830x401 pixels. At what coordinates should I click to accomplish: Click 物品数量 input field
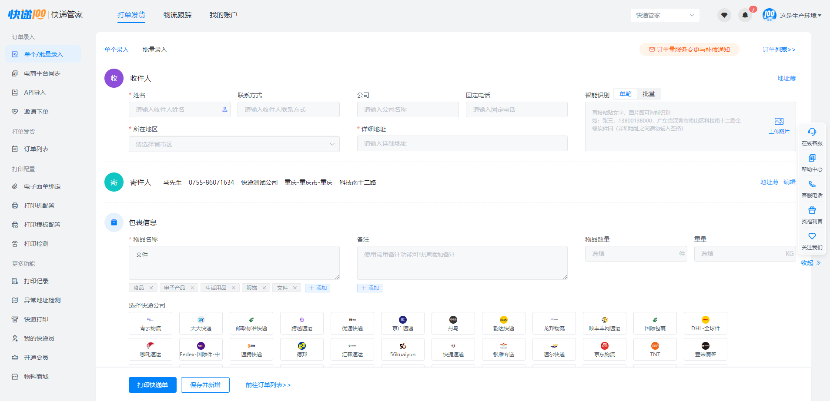[636, 254]
